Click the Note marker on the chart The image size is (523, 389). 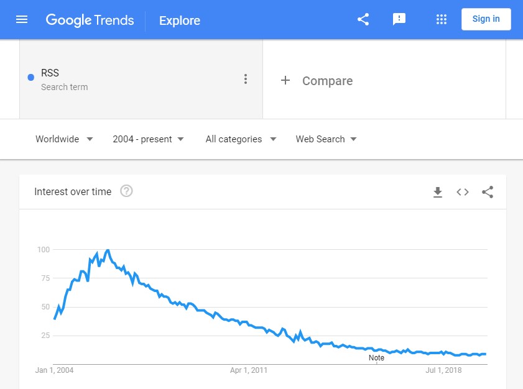click(376, 358)
